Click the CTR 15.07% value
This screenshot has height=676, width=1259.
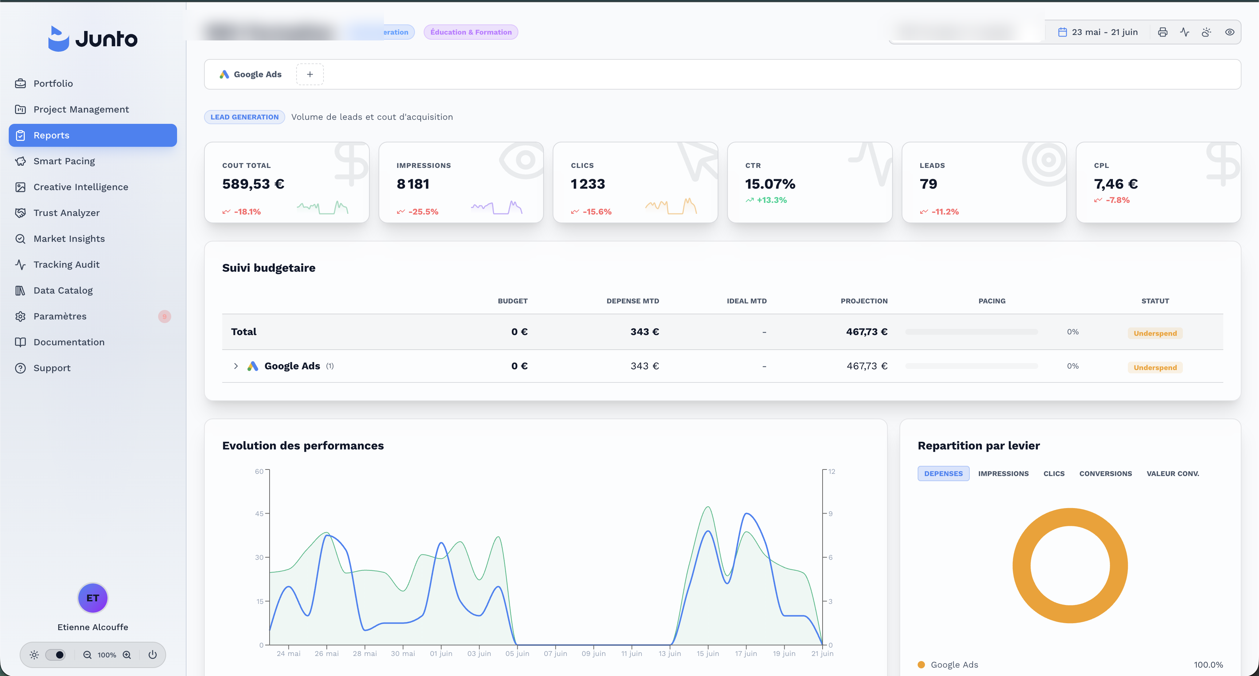770,184
